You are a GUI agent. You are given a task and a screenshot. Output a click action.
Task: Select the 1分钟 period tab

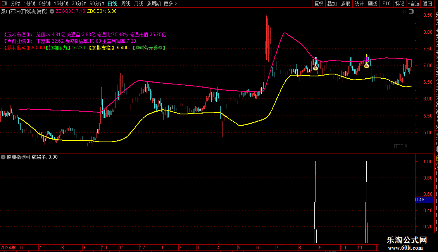pyautogui.click(x=29, y=3)
